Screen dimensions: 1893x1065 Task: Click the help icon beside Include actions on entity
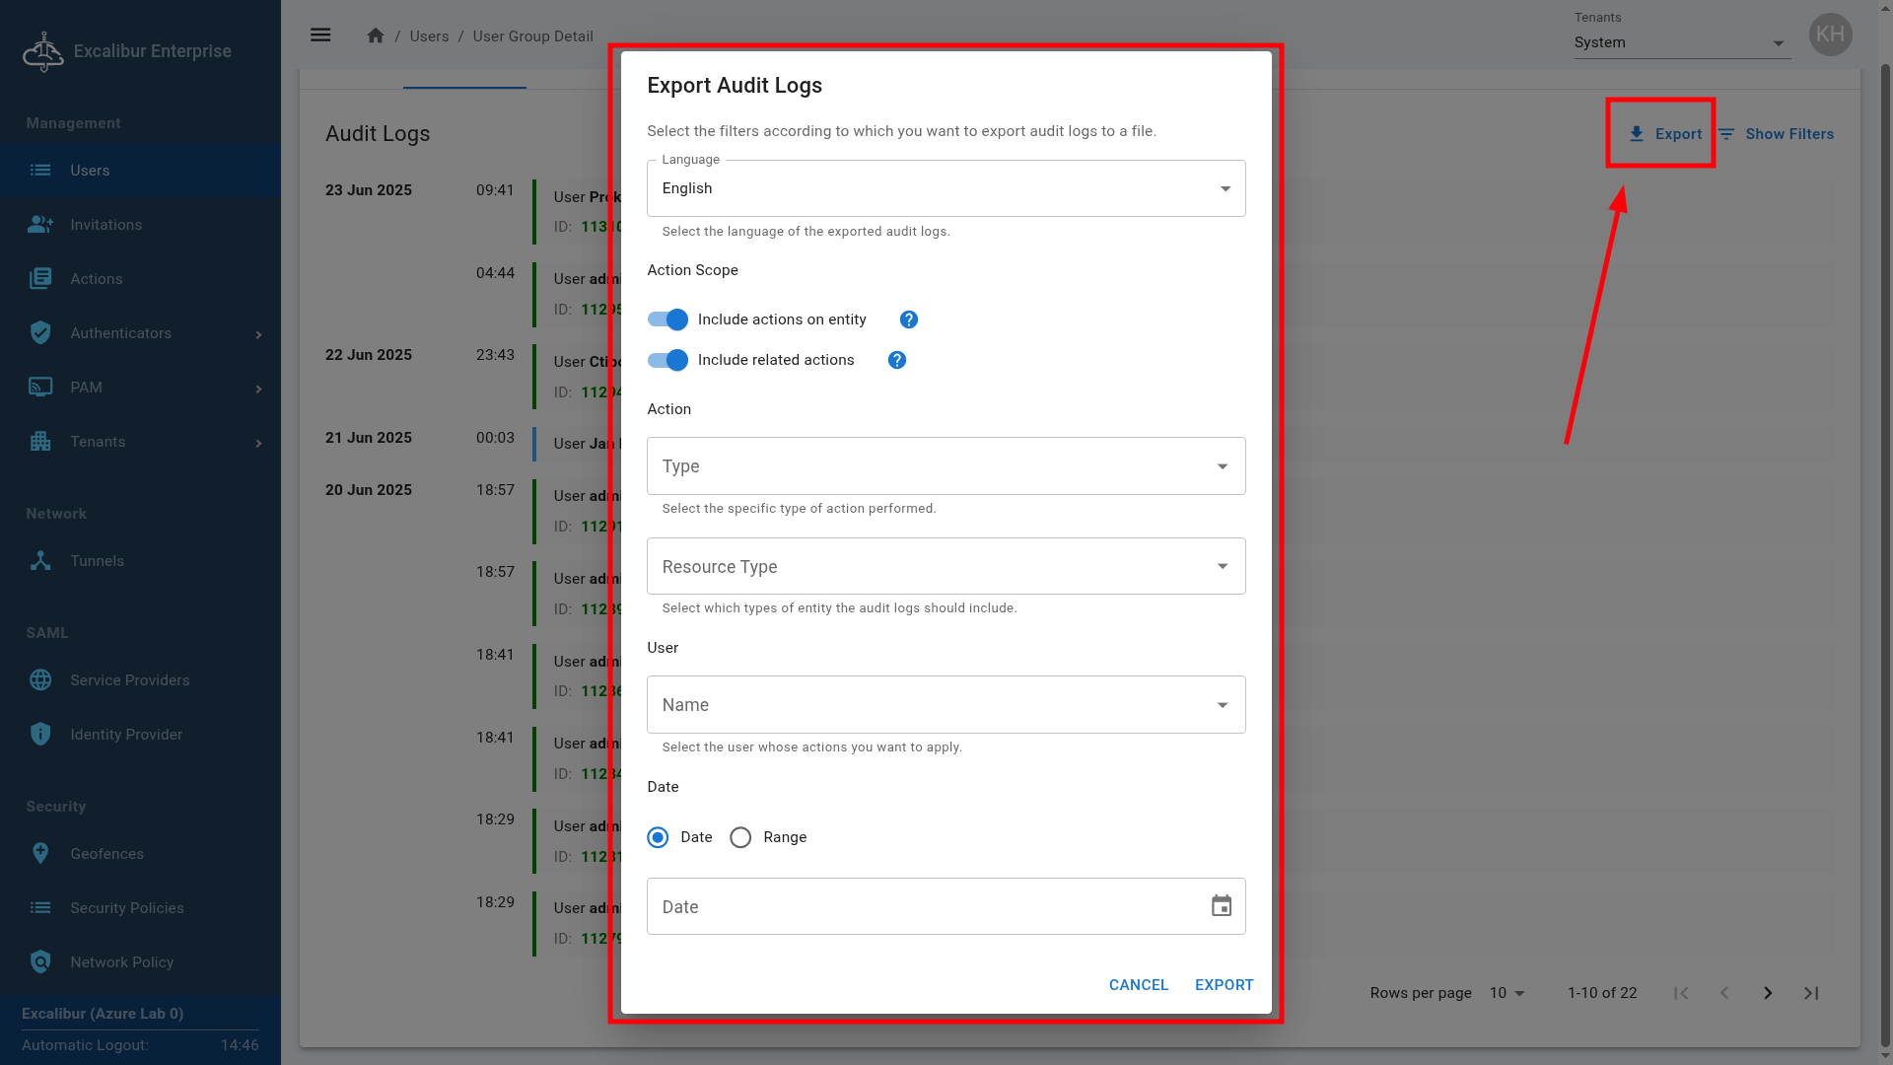pyautogui.click(x=908, y=319)
